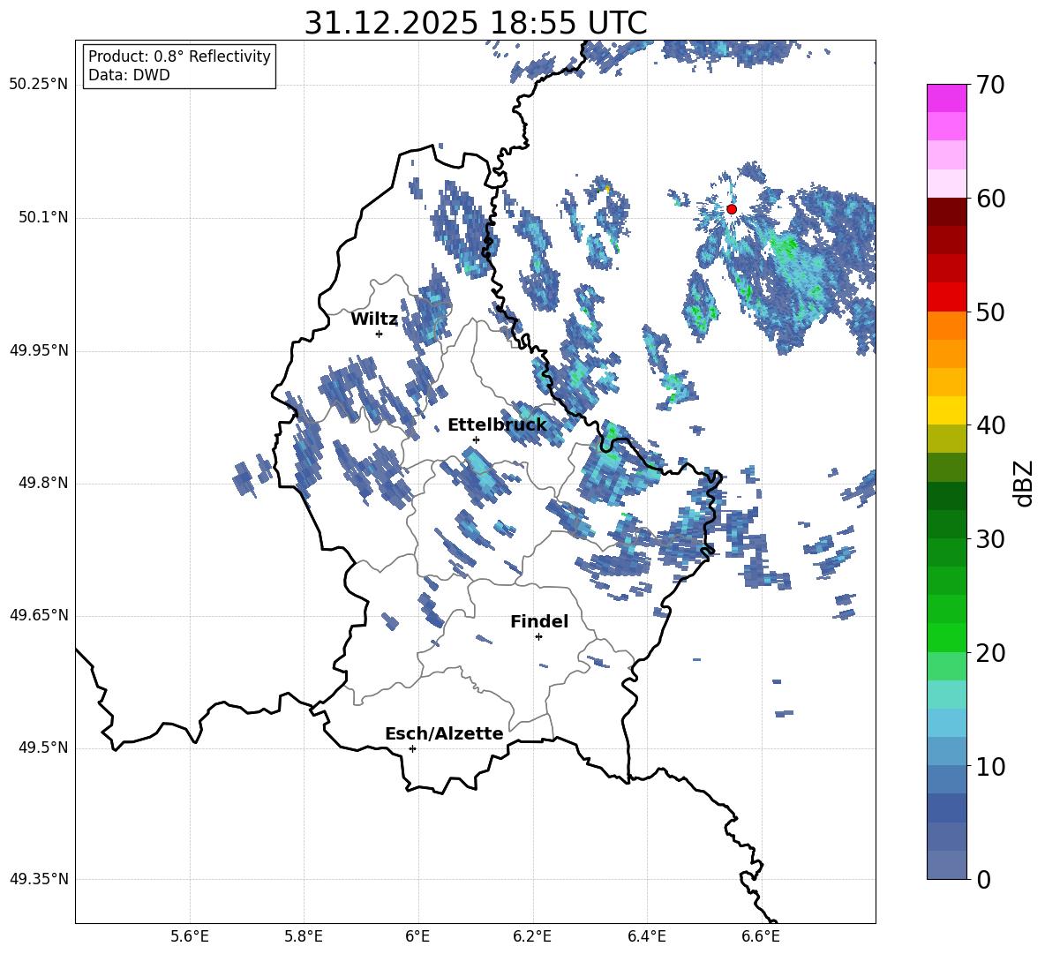This screenshot has width=1045, height=954.
Task: Click the colorbar tick value 60
Action: [990, 199]
